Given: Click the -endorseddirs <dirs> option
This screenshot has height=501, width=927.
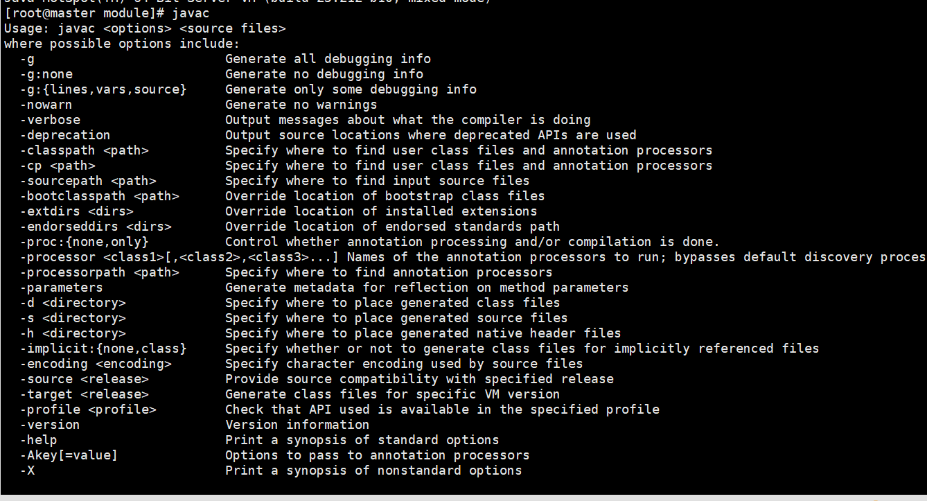Looking at the screenshot, I should [96, 227].
